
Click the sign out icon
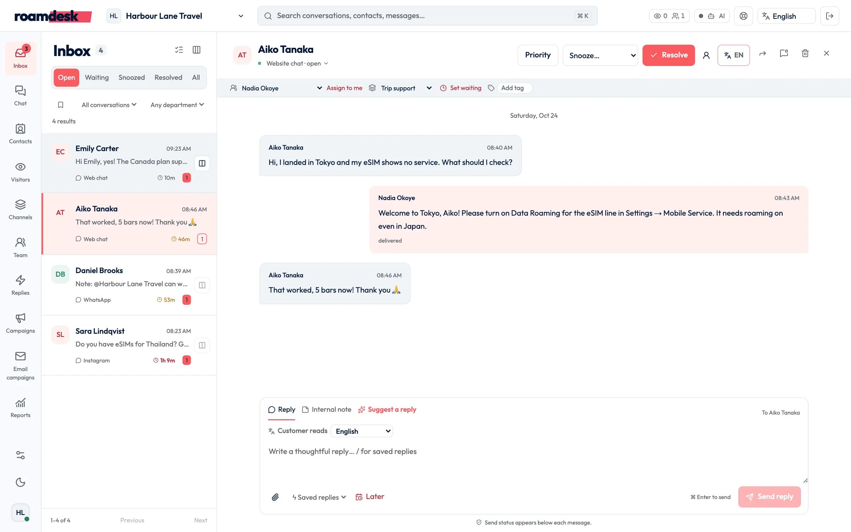pyautogui.click(x=830, y=16)
